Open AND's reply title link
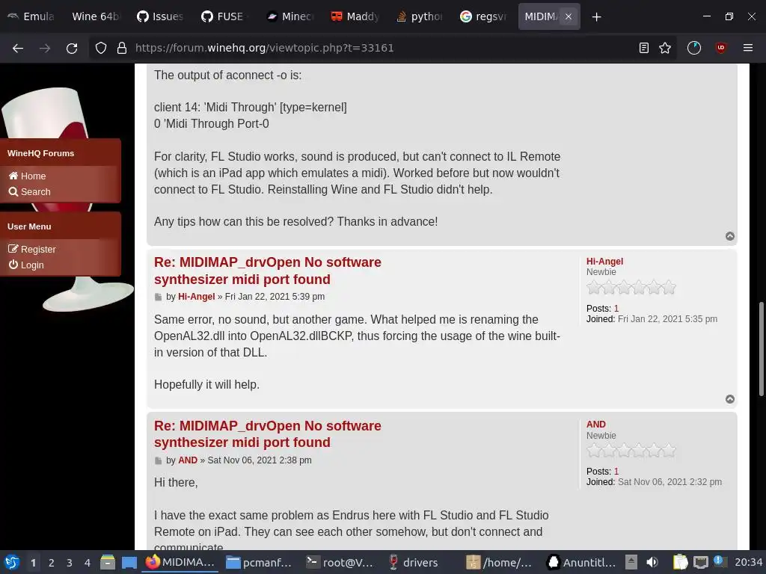 pos(267,434)
